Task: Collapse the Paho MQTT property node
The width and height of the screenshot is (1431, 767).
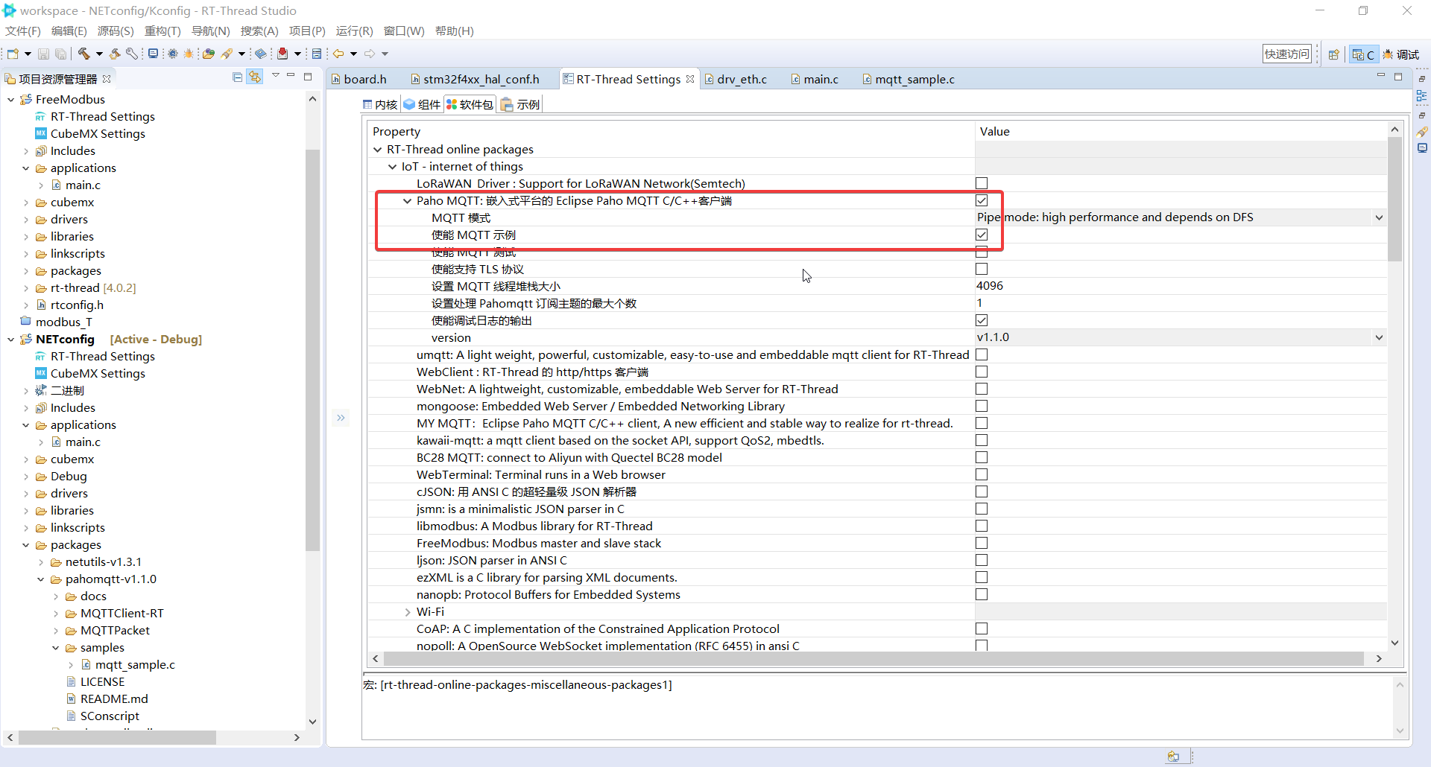Action: point(408,201)
